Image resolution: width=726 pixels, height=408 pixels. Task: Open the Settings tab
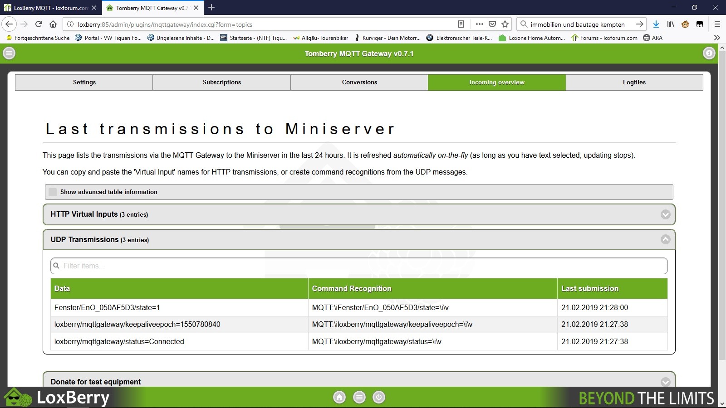tap(84, 83)
